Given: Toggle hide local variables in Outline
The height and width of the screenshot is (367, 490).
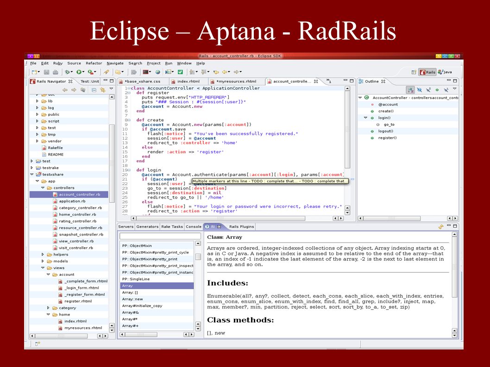Looking at the screenshot, I should point(446,90).
